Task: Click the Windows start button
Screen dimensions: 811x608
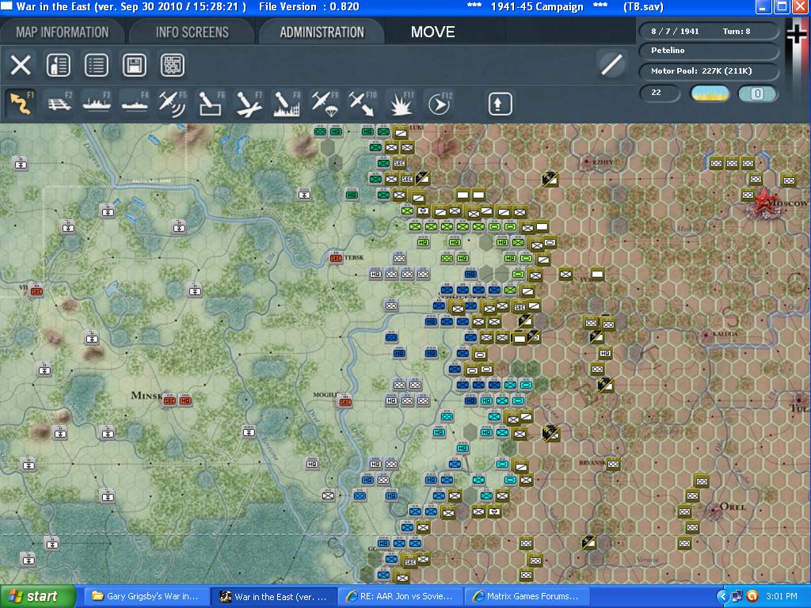Action: pos(38,596)
